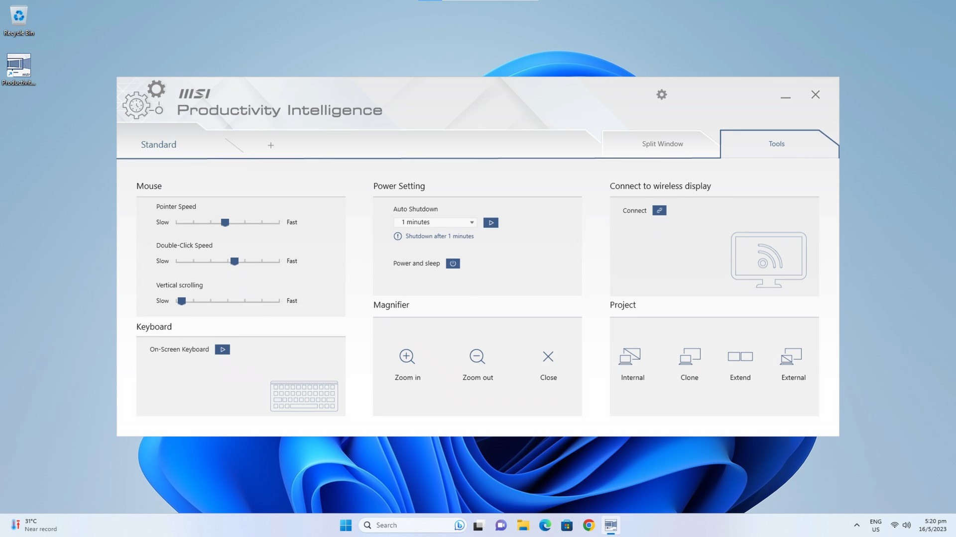
Task: Open weather widget in taskbar
Action: (x=33, y=525)
